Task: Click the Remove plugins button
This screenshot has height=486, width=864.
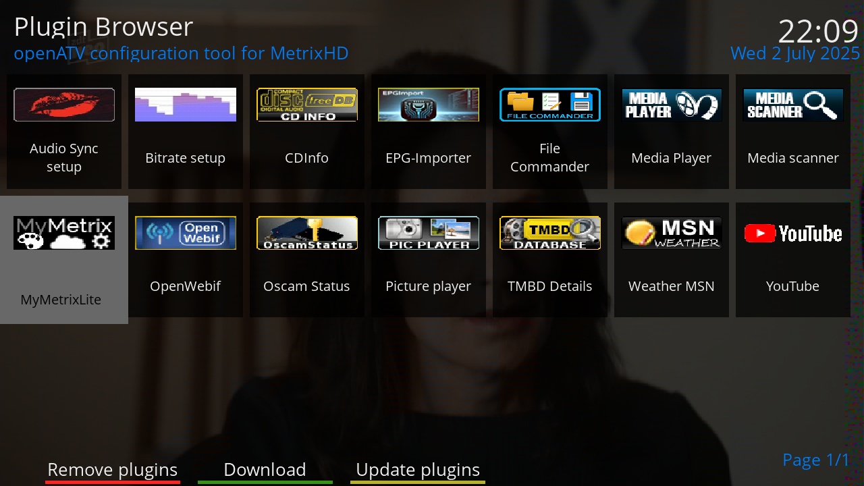Action: tap(113, 470)
